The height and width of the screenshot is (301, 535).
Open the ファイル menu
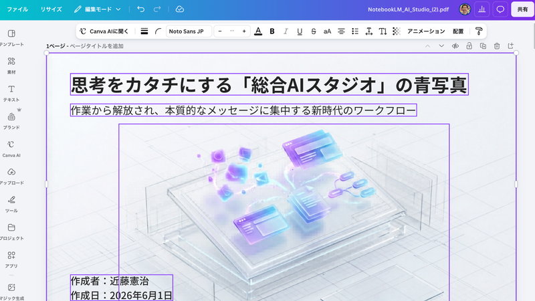[x=17, y=9]
